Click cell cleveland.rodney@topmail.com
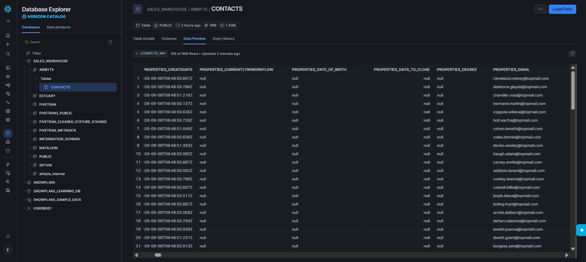Image resolution: width=586 pixels, height=262 pixels. (x=521, y=78)
